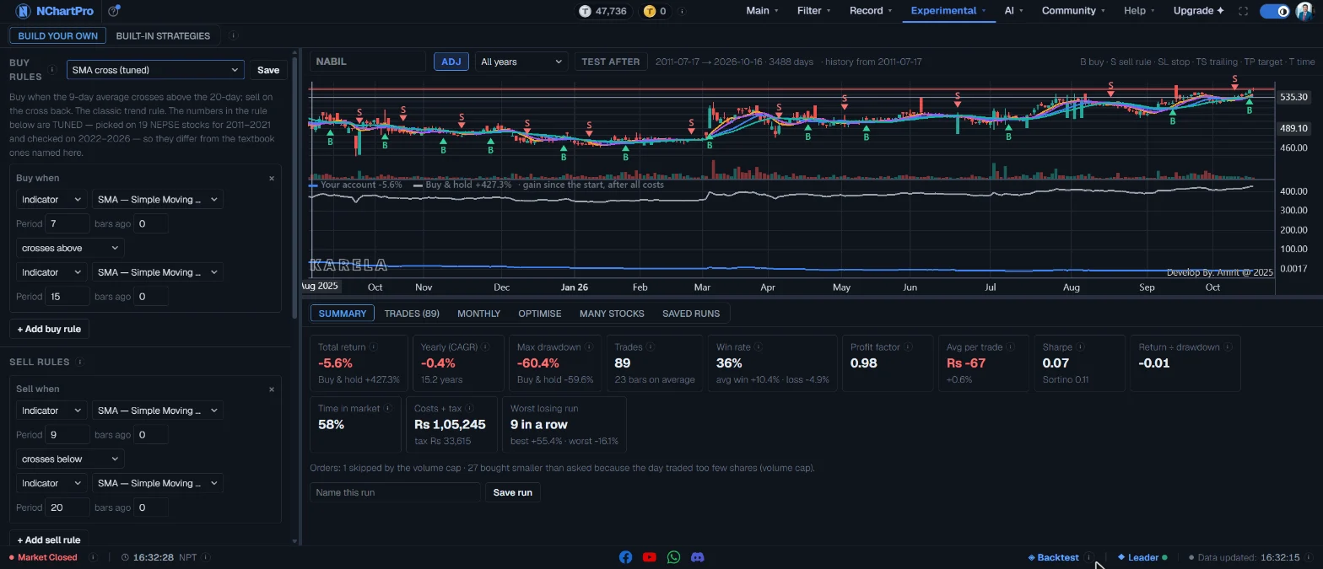Viewport: 1323px width, 569px height.
Task: Switch to MANY STOCKS tab
Action: [612, 314]
